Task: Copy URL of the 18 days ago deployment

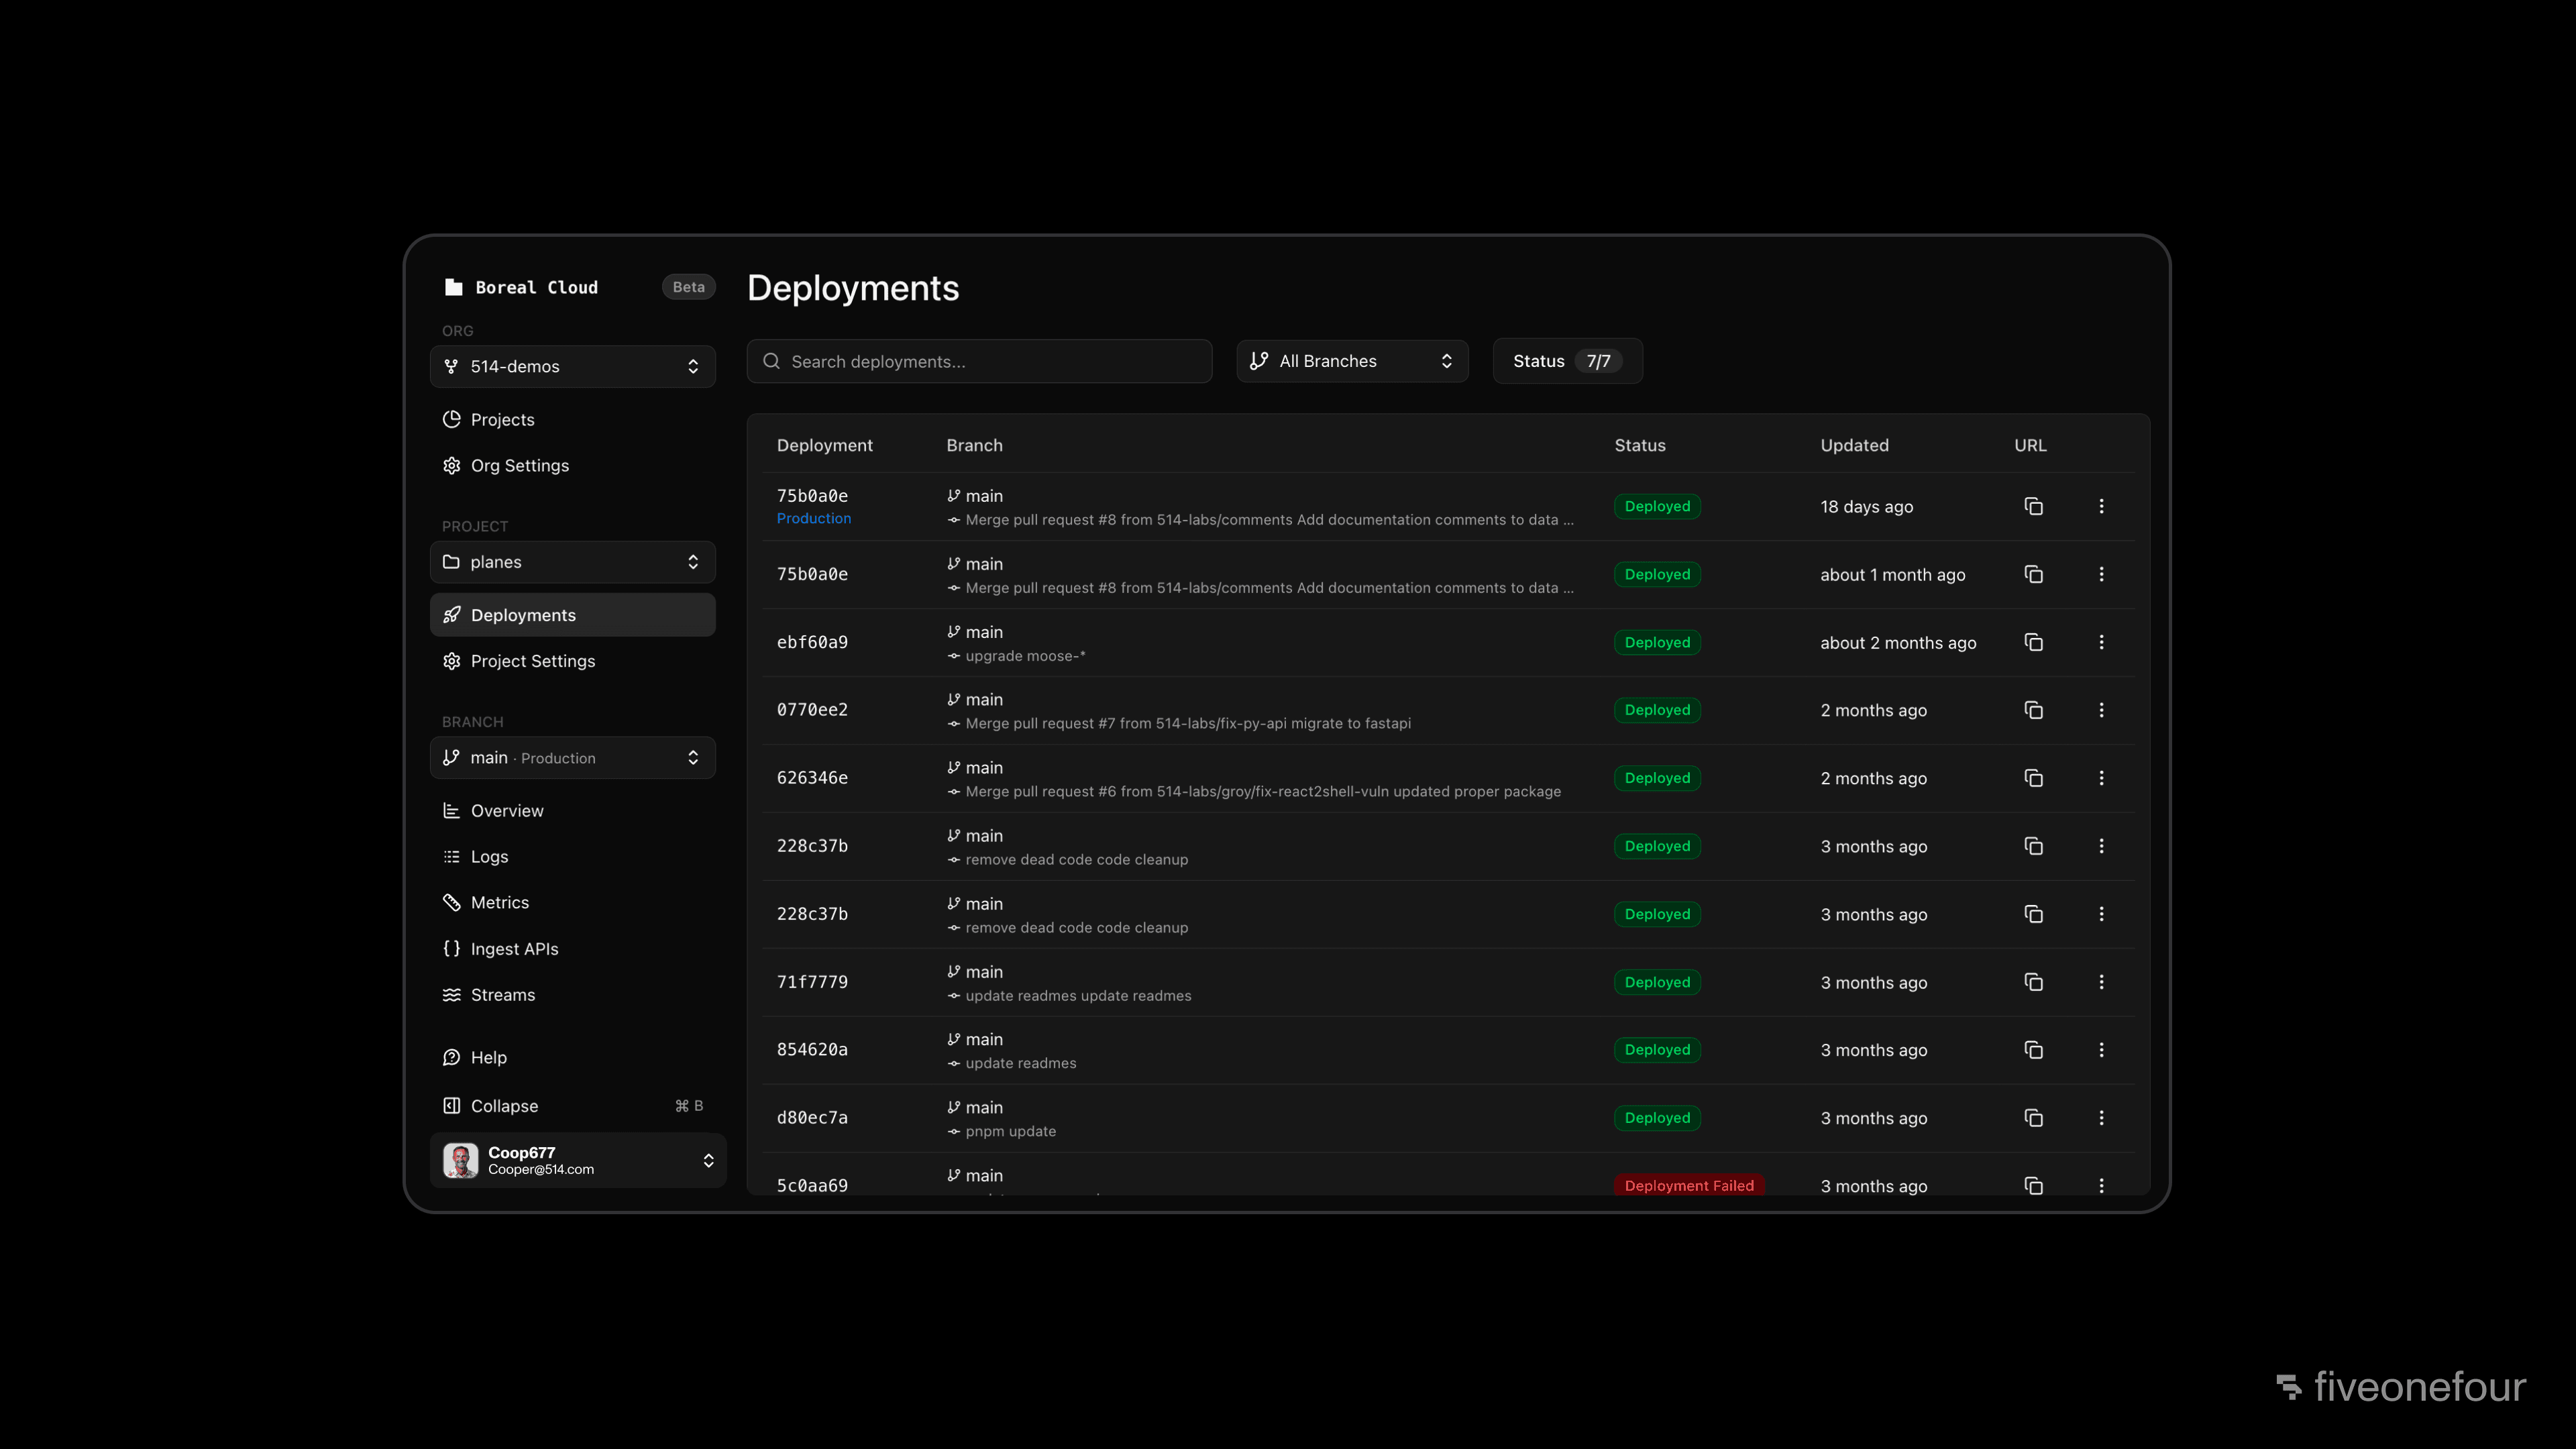Action: tap(2033, 506)
